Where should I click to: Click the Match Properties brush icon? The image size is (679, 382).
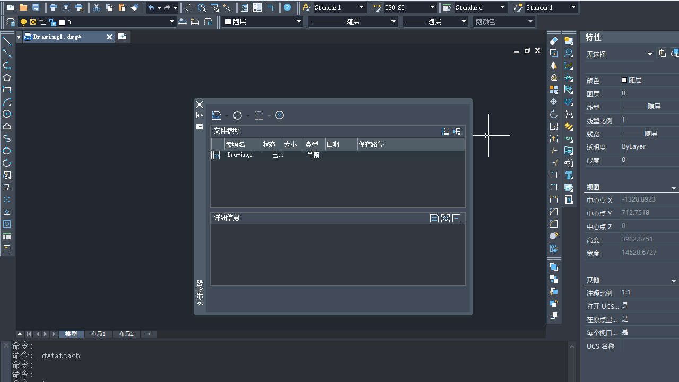(135, 7)
